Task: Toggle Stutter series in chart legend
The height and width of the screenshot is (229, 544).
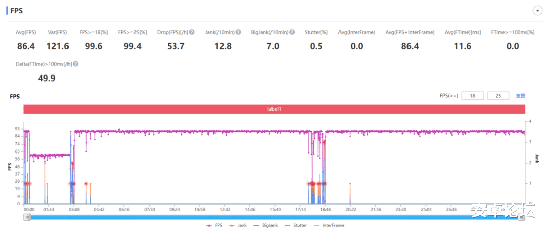Action: tap(294, 225)
